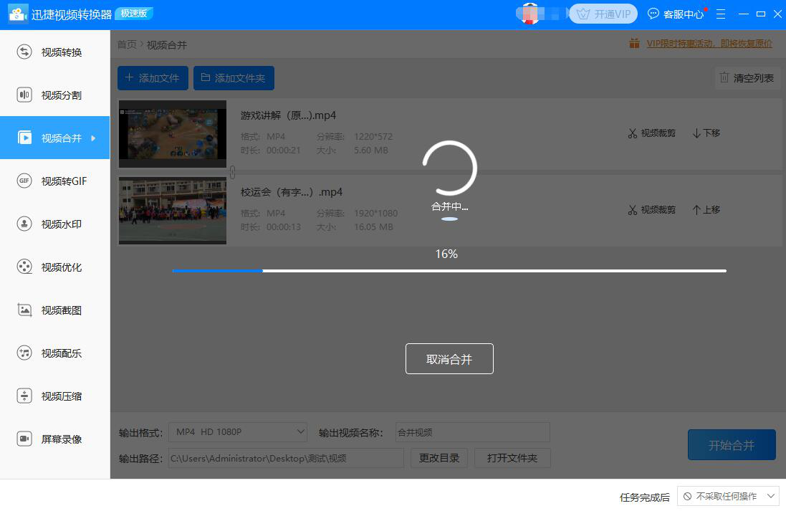Click the 视频压缩 compress icon
This screenshot has height=511, width=786.
coord(24,396)
